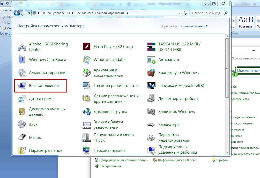Click the Панель управления breadcrumb

(x=56, y=13)
